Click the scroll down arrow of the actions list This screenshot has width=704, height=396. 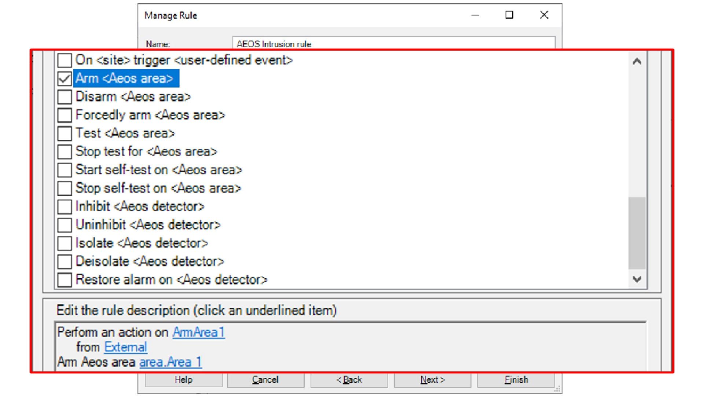(637, 279)
